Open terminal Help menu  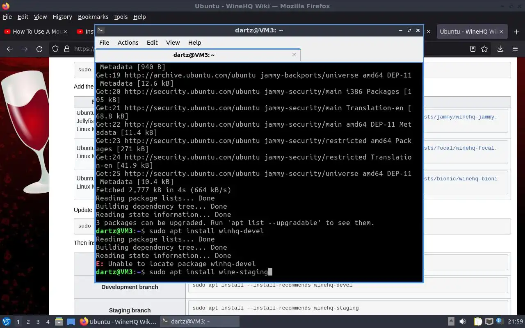pos(194,43)
